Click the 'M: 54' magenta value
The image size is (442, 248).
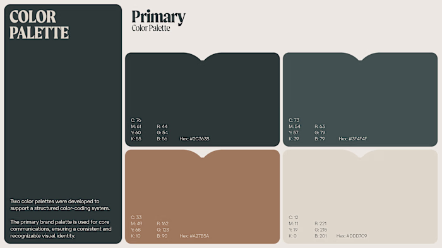[295, 127]
